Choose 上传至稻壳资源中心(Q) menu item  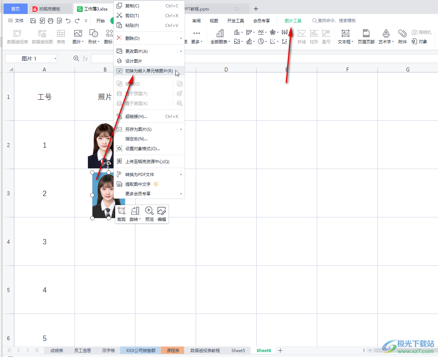[149, 162]
